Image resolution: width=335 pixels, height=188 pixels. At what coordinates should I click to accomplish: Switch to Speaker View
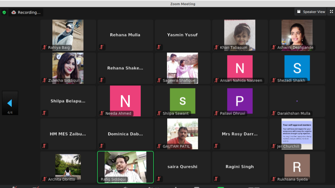311,12
